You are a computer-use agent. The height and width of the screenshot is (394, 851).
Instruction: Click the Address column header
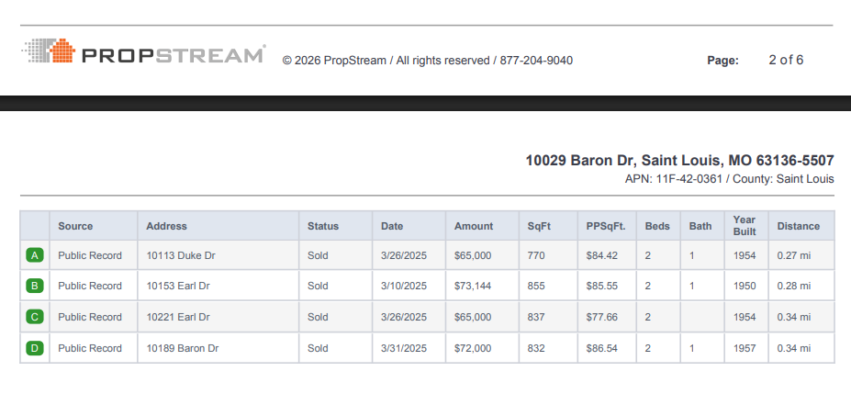[166, 226]
